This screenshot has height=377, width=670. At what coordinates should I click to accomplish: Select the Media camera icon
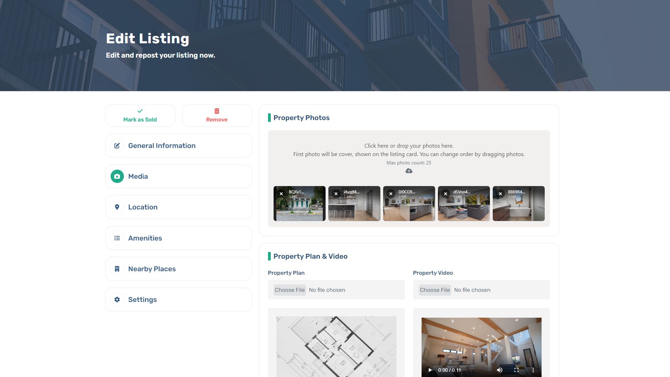coord(117,176)
